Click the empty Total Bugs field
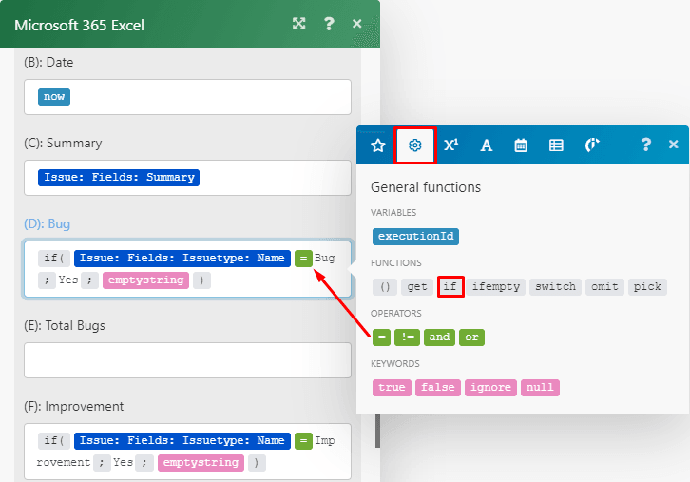 187,360
